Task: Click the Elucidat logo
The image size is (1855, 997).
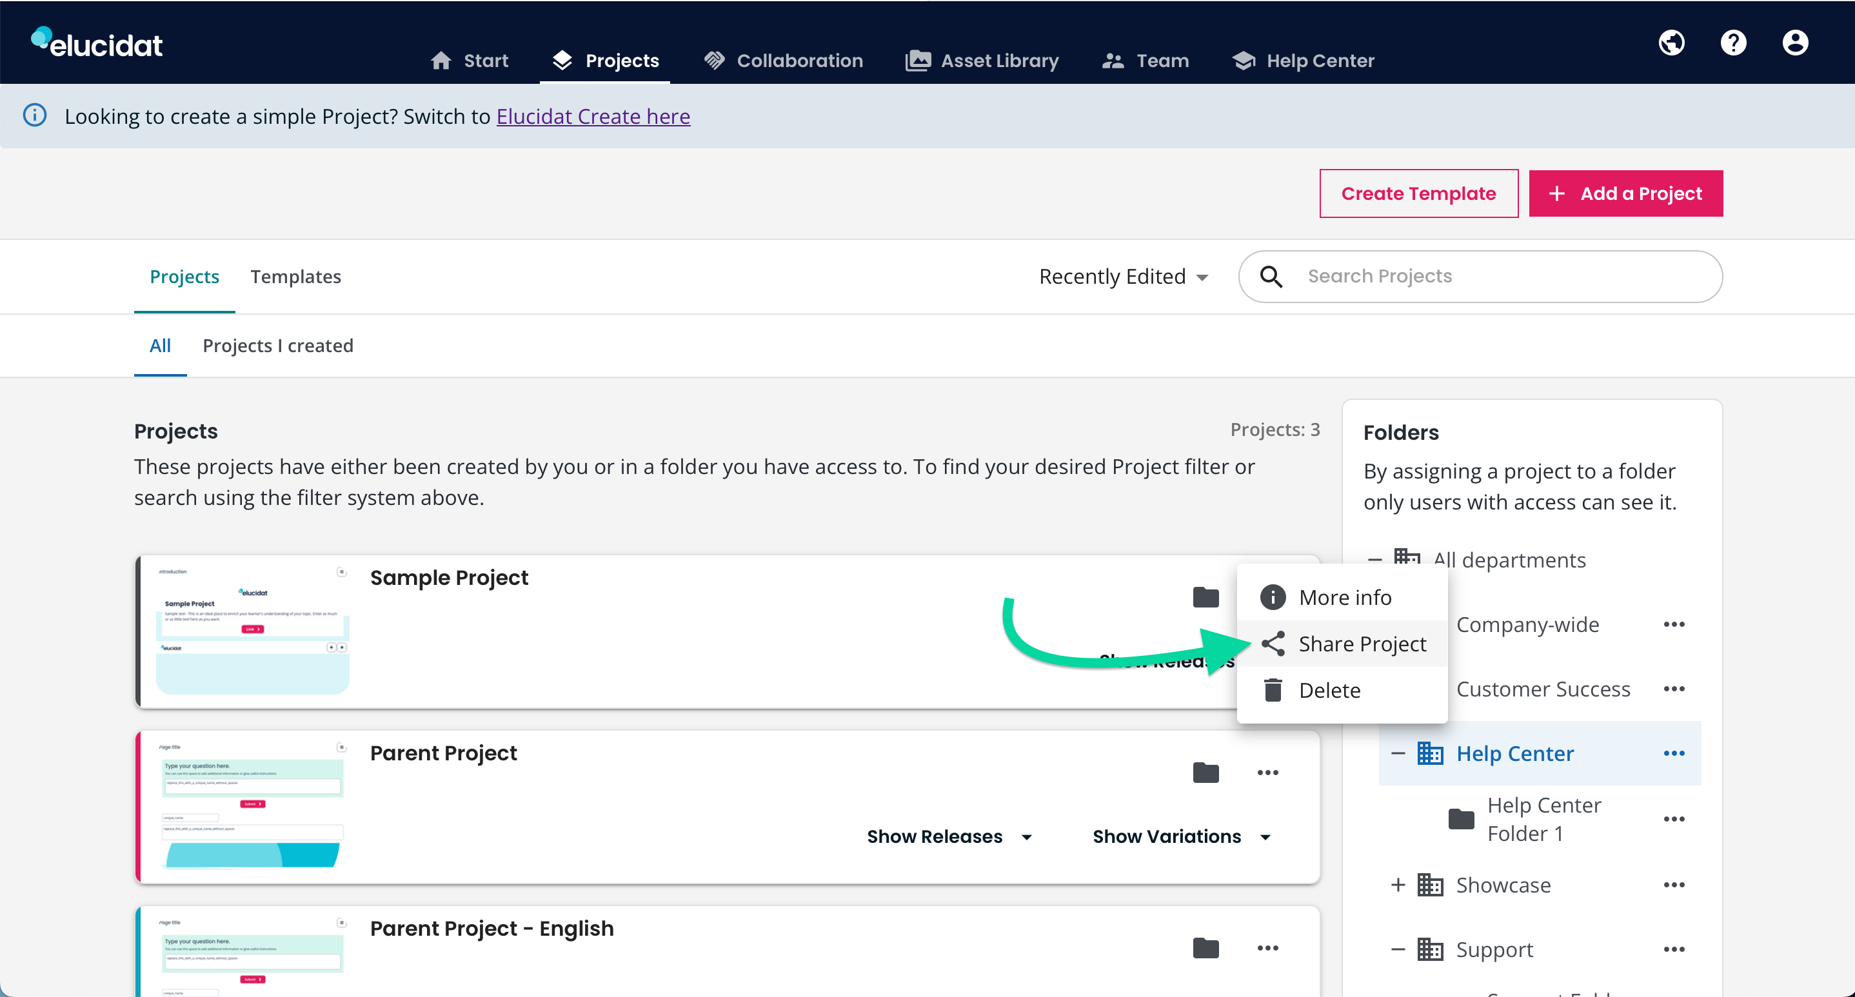Action: pyautogui.click(x=97, y=43)
